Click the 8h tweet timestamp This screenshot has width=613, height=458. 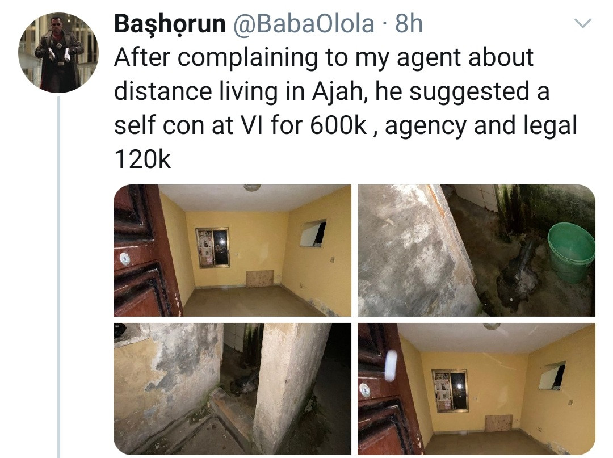(409, 23)
